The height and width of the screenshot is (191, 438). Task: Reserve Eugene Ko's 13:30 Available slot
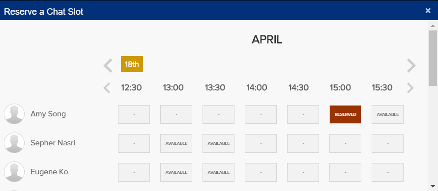click(x=218, y=172)
